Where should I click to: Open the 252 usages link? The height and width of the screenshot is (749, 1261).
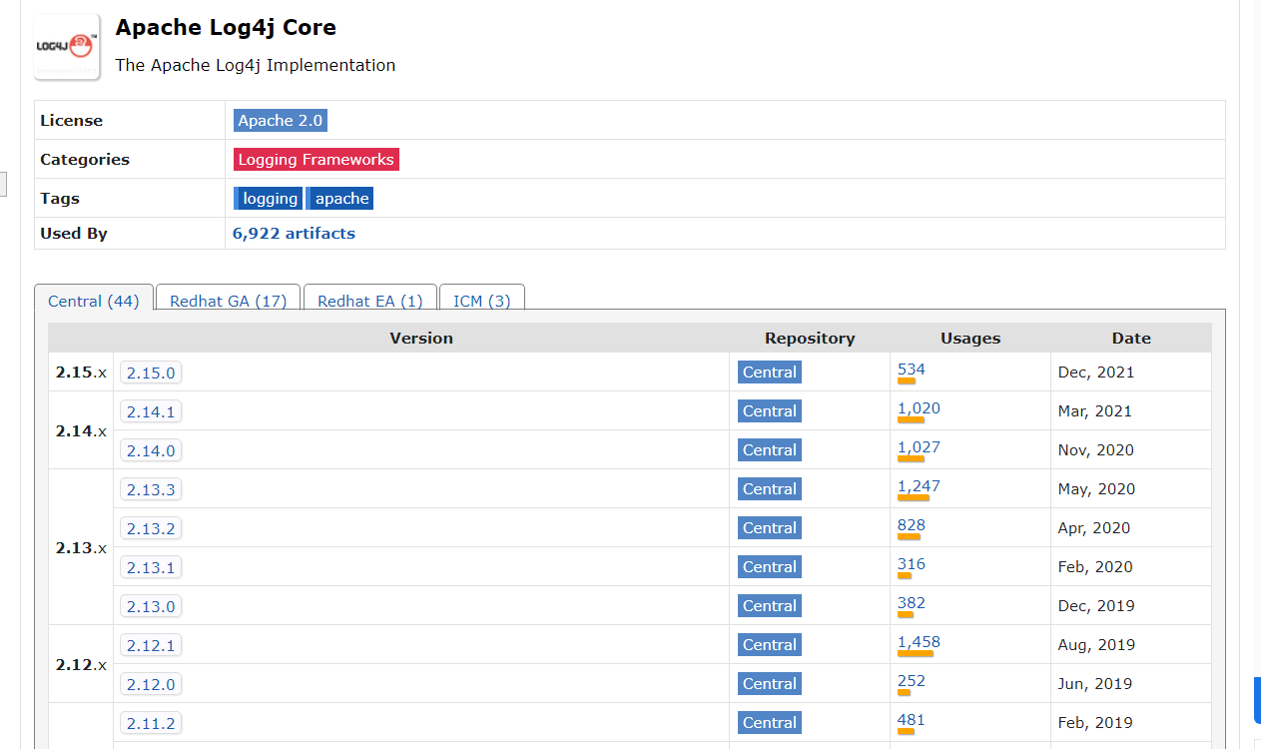point(912,681)
